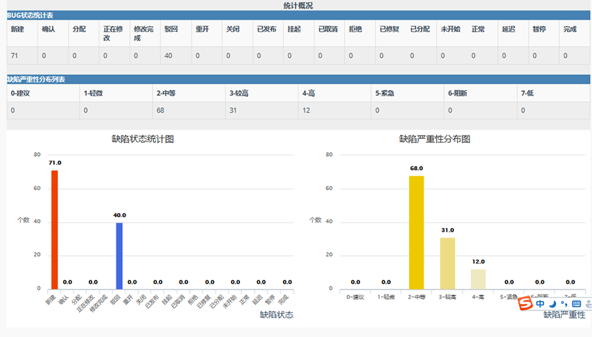Image resolution: width=592 pixels, height=337 pixels.
Task: Select the 暂停 column header in status table
Action: pos(539,29)
